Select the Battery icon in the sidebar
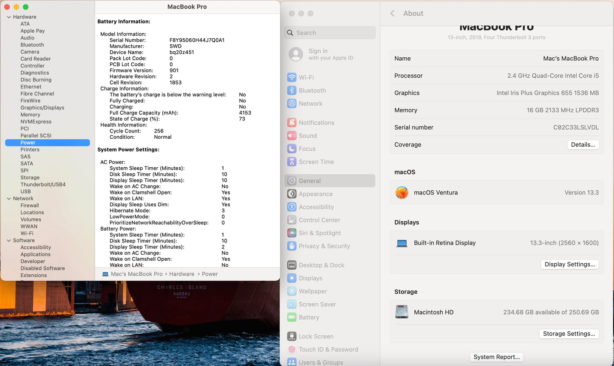This screenshot has width=614, height=366. [292, 317]
